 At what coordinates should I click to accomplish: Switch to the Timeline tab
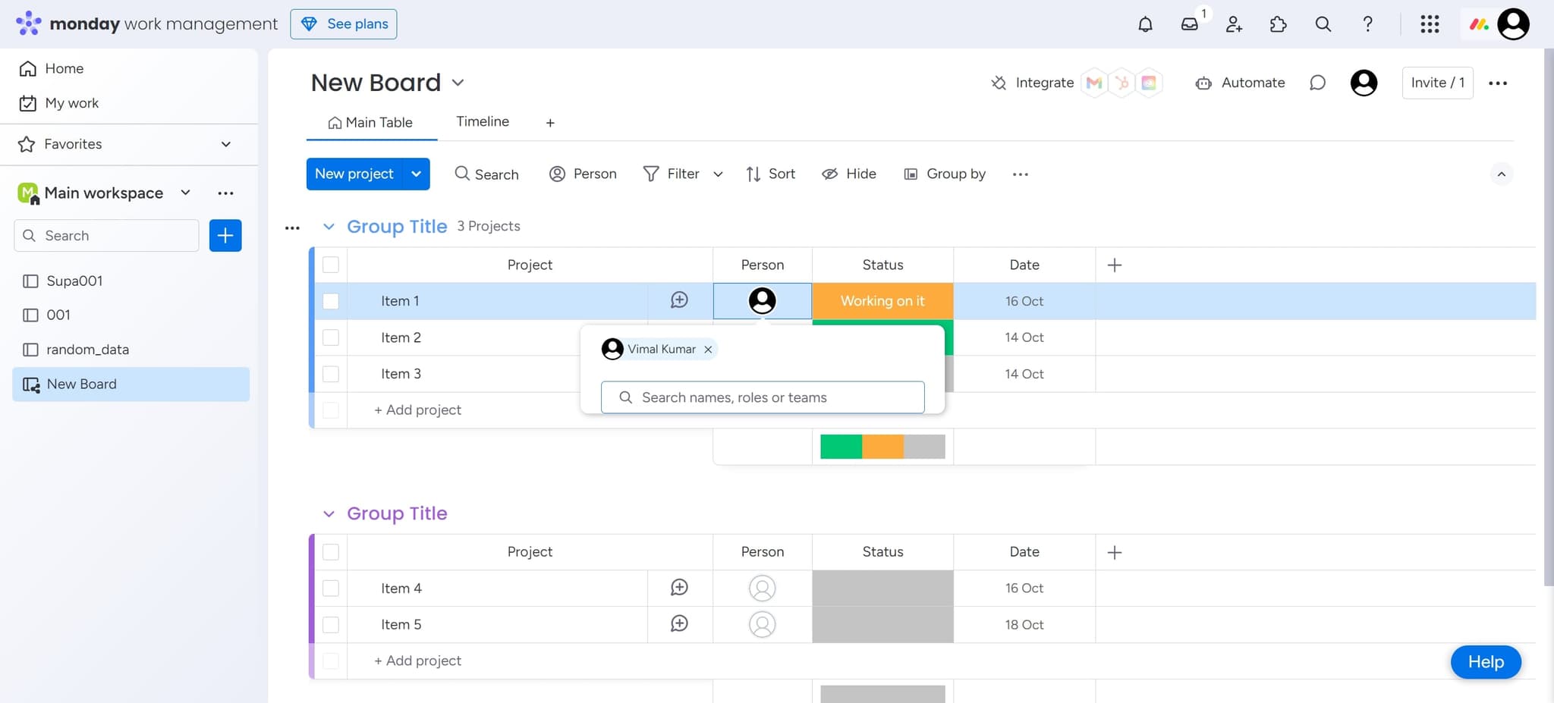(x=483, y=121)
